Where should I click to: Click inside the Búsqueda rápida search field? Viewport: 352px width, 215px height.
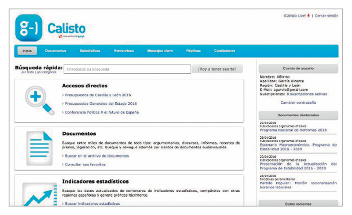(x=127, y=69)
